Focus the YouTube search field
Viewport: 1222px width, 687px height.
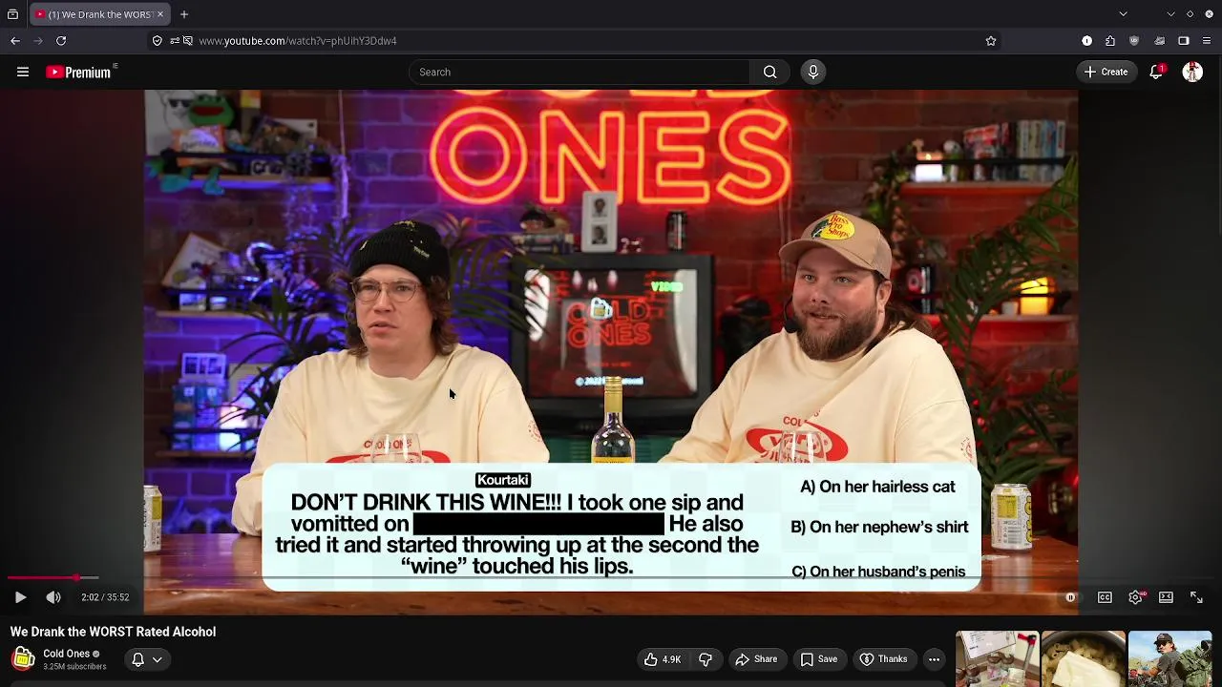pos(579,72)
